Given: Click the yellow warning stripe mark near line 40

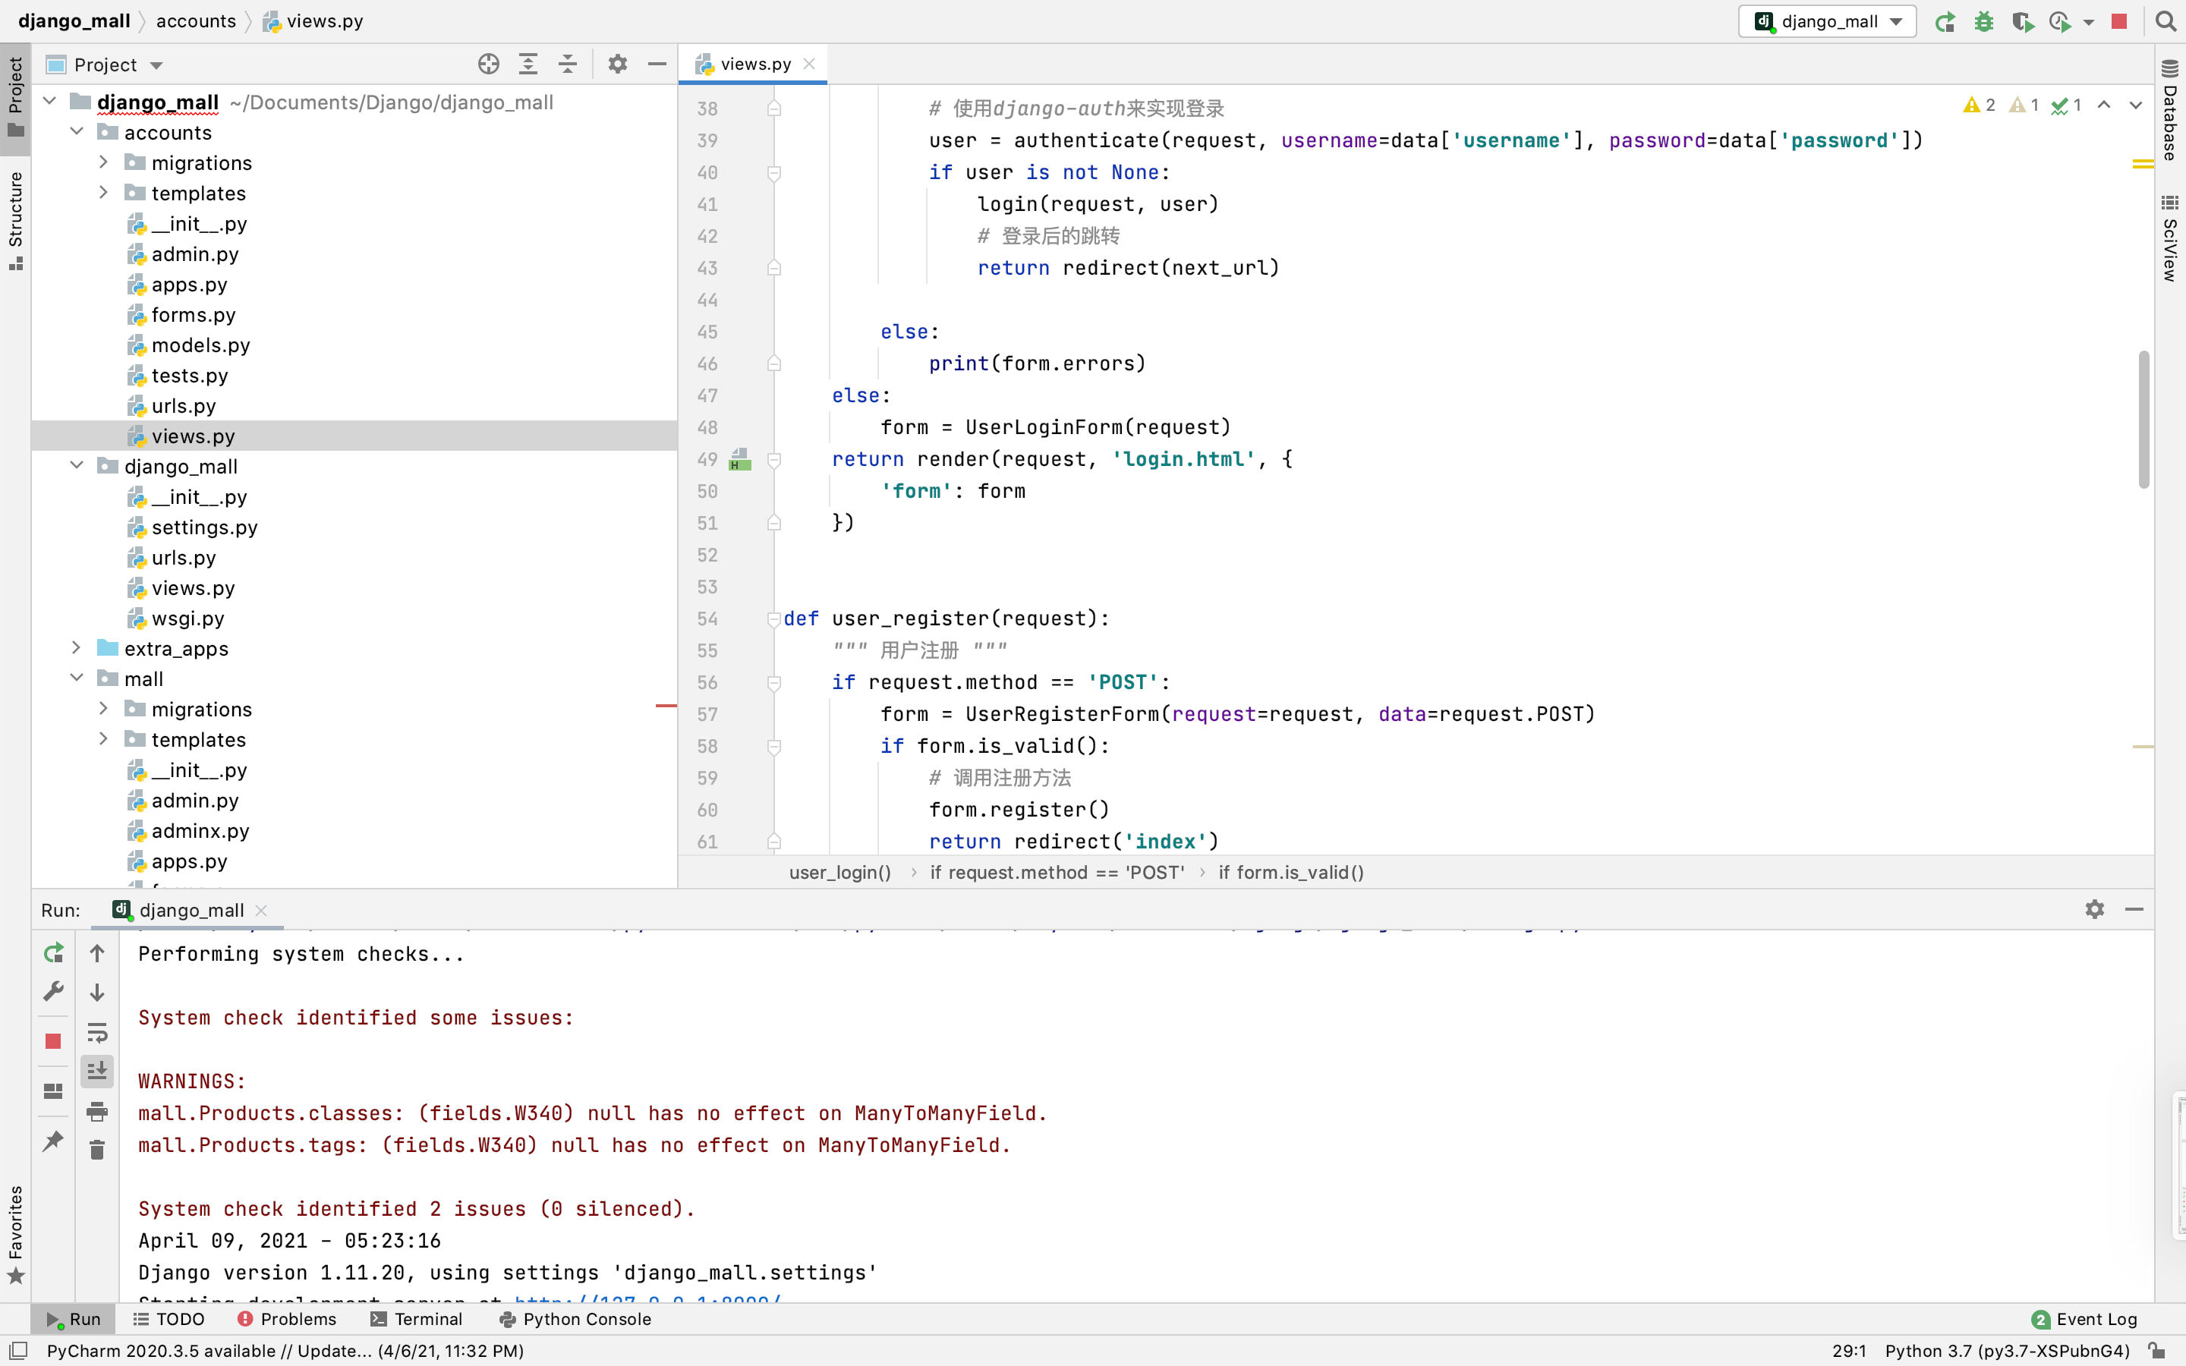Looking at the screenshot, I should pos(2143,165).
